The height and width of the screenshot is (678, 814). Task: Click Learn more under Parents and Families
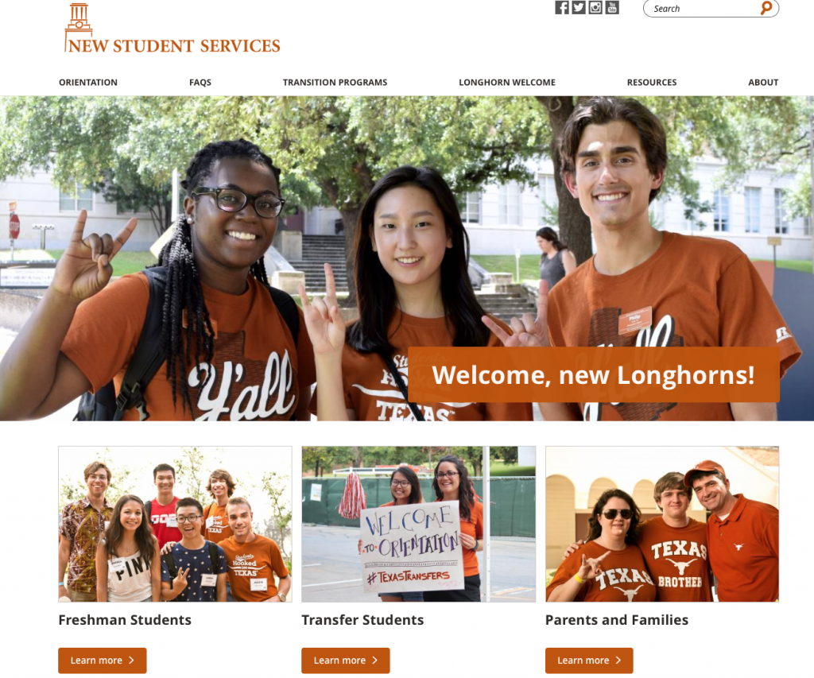click(589, 661)
